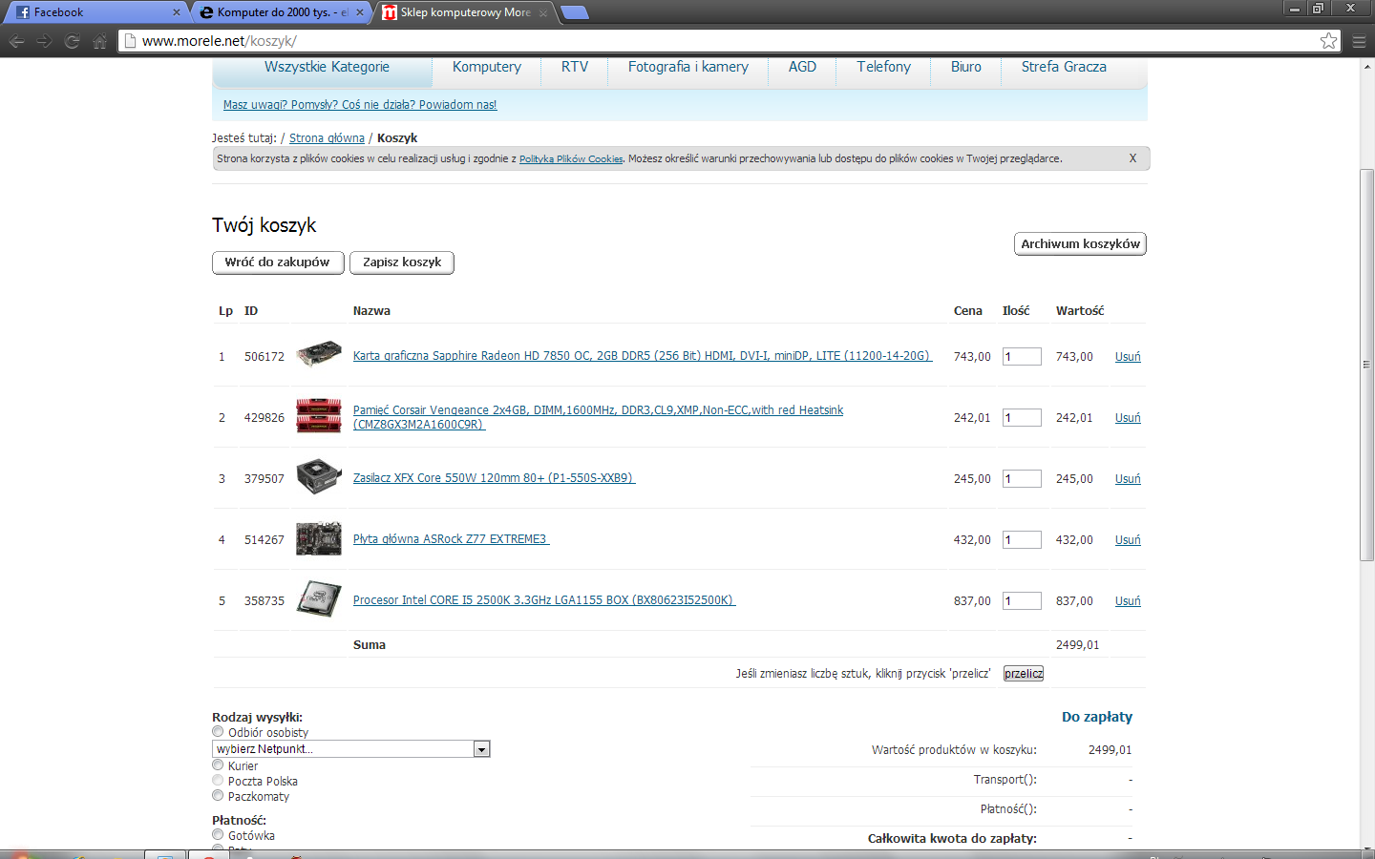Open the Komputery category
Viewport: 1375px width, 859px height.
coord(487,67)
